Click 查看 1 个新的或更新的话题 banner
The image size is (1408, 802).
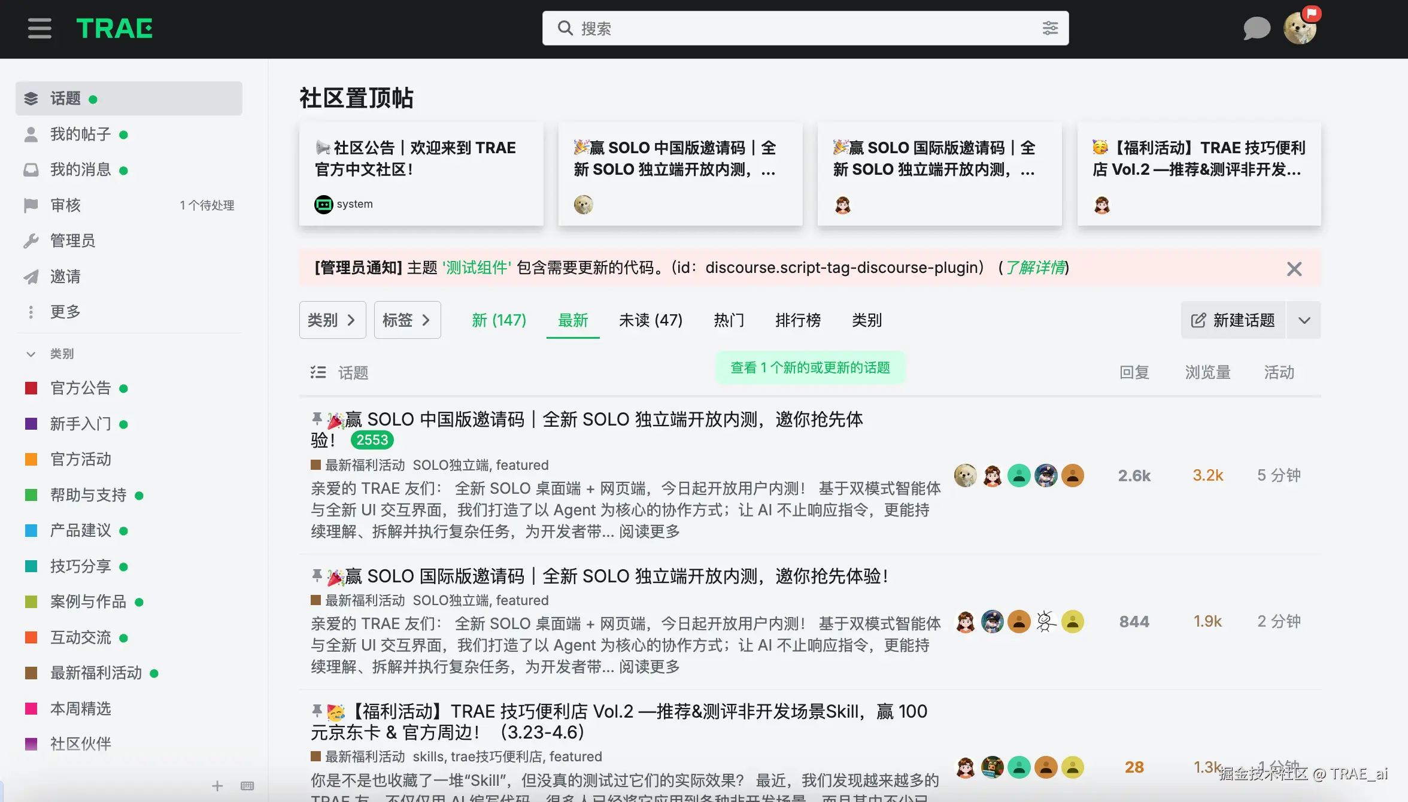pos(810,367)
